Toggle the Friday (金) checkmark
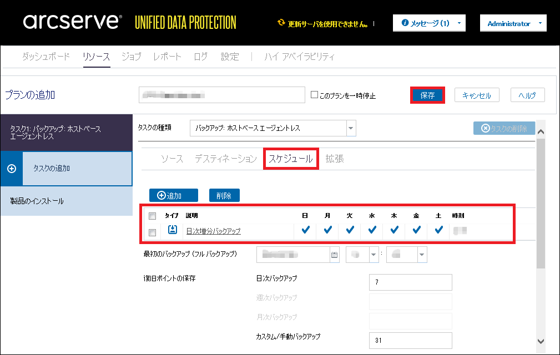This screenshot has height=355, width=560. (416, 230)
